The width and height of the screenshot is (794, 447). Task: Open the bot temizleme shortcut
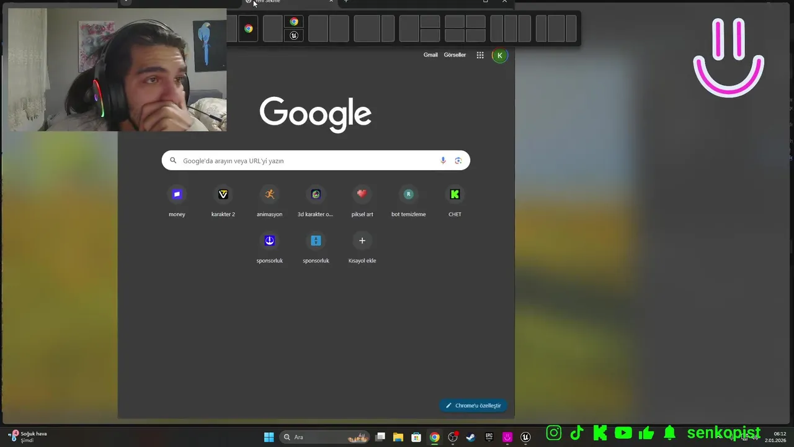[408, 202]
